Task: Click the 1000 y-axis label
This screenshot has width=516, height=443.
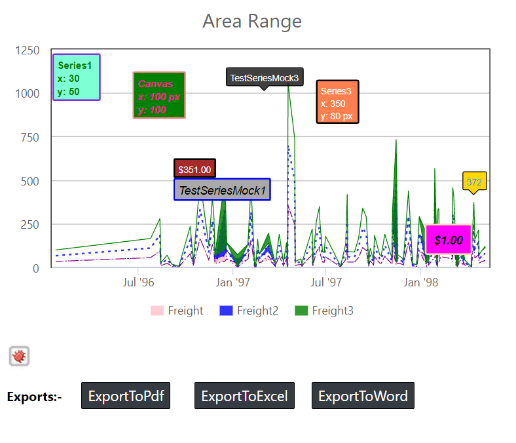Action: [x=28, y=94]
